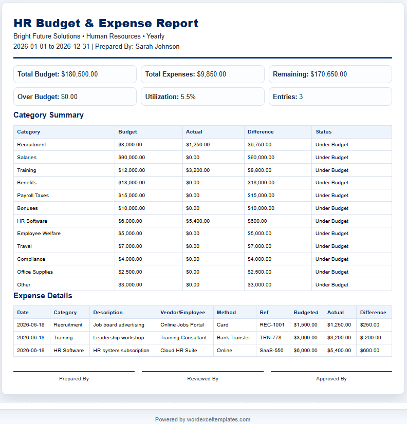This screenshot has height=424, width=407.
Task: Click the Under Budget status in the Salaries row
Action: click(332, 158)
